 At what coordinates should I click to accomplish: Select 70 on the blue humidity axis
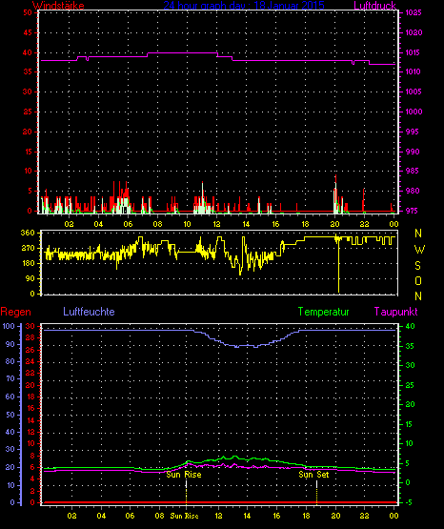10,378
